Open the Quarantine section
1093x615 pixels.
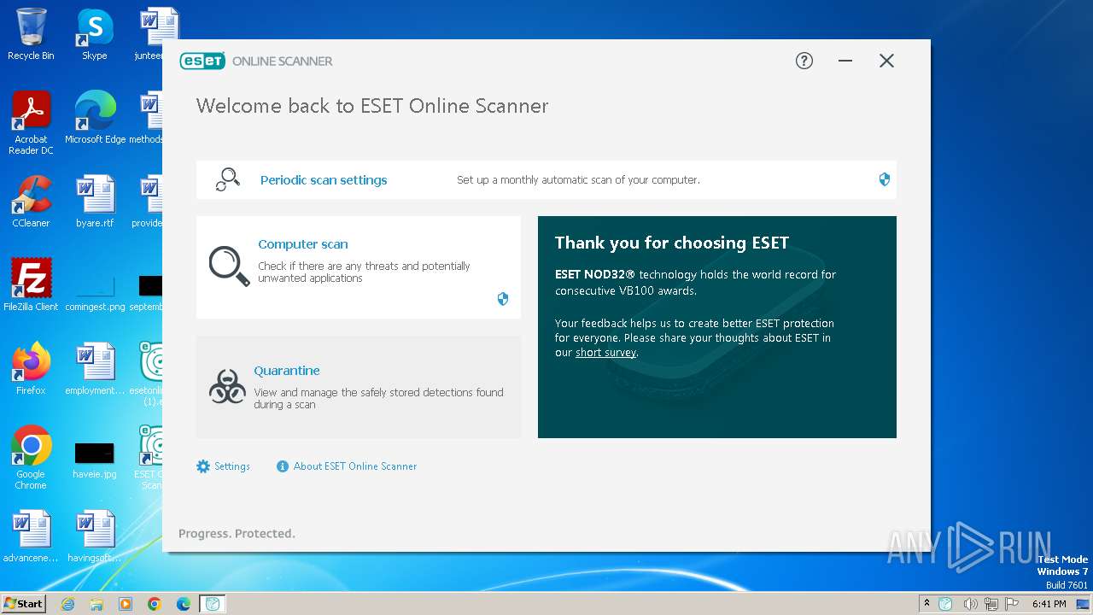pyautogui.click(x=287, y=371)
